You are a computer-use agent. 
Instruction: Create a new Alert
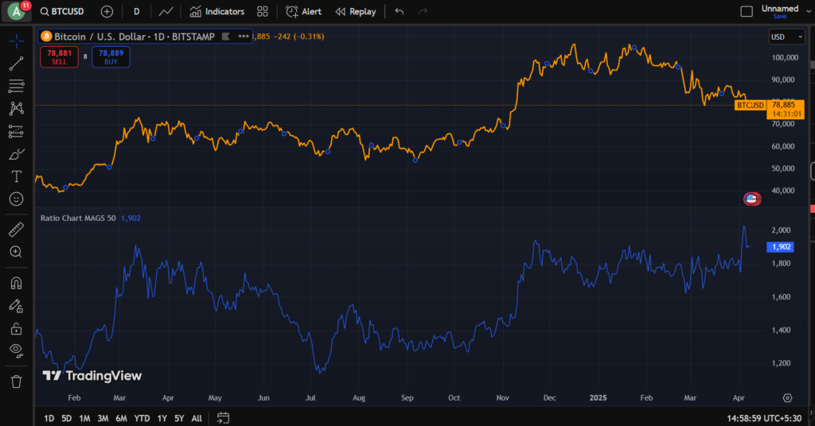point(303,11)
